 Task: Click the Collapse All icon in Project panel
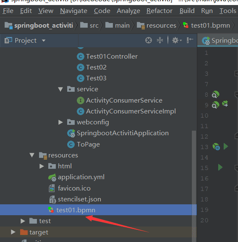pyautogui.click(x=160, y=41)
